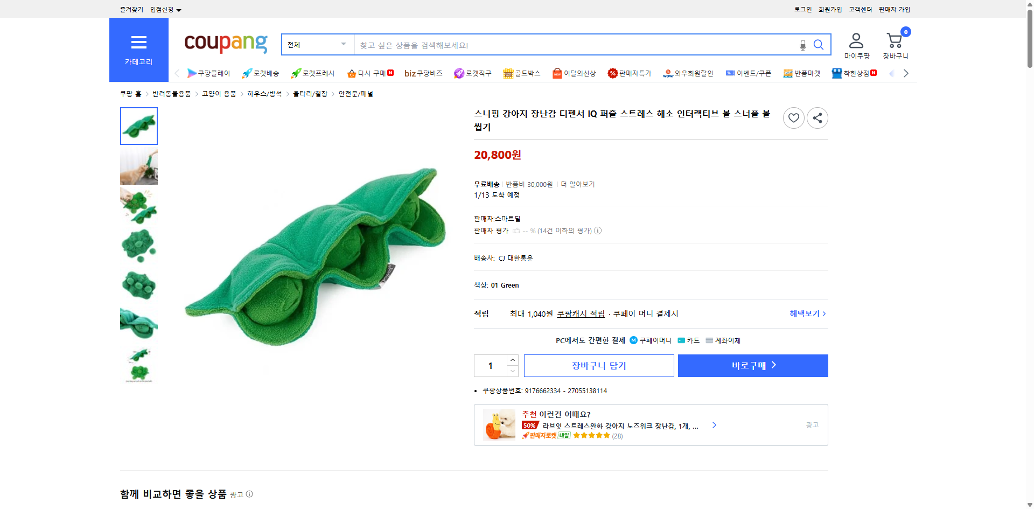Add product to wishlist with heart icon
This screenshot has height=509, width=1034.
[x=793, y=117]
